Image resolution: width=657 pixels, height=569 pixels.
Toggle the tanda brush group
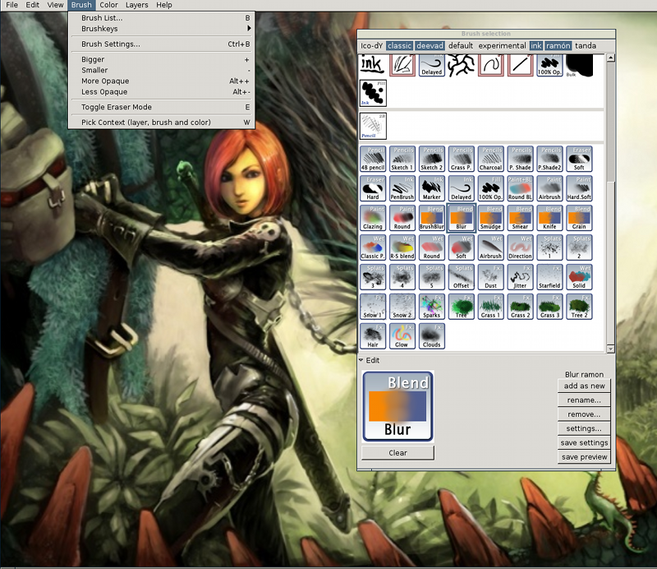click(x=586, y=45)
